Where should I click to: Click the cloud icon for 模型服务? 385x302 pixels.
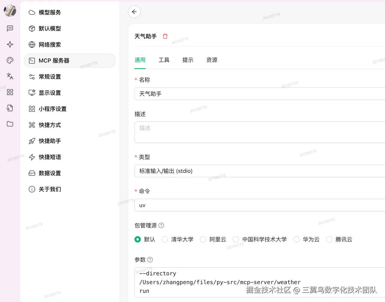point(32,12)
